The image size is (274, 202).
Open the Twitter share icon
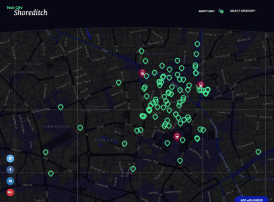click(x=10, y=159)
